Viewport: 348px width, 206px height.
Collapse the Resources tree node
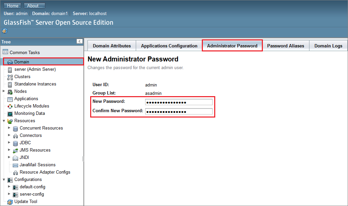click(x=4, y=121)
